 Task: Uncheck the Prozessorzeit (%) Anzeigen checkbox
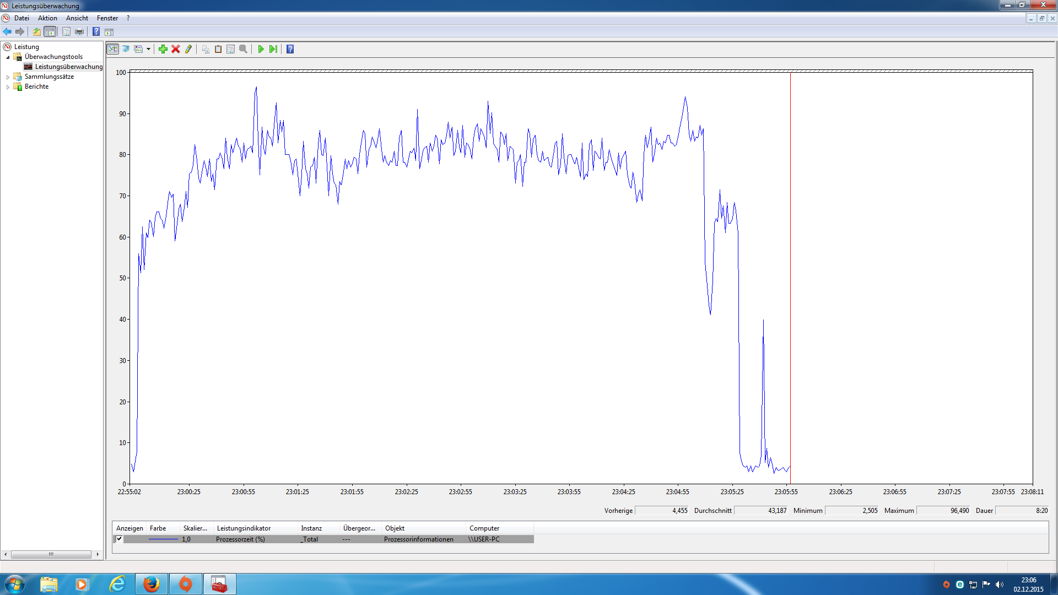[119, 539]
